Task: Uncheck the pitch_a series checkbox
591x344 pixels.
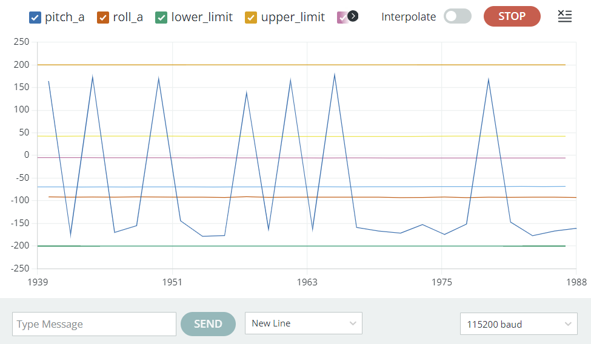Action: 35,18
